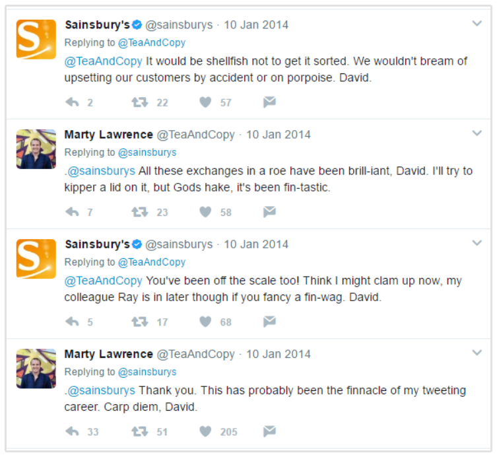Open more options on the Carp diem tweet
Screen dimensions: 497x457
coord(477,353)
